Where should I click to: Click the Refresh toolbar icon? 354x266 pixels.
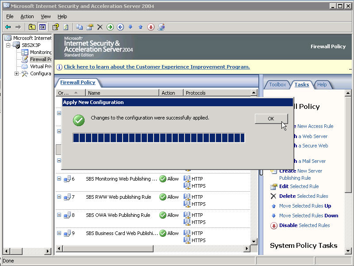pyautogui.click(x=66, y=27)
